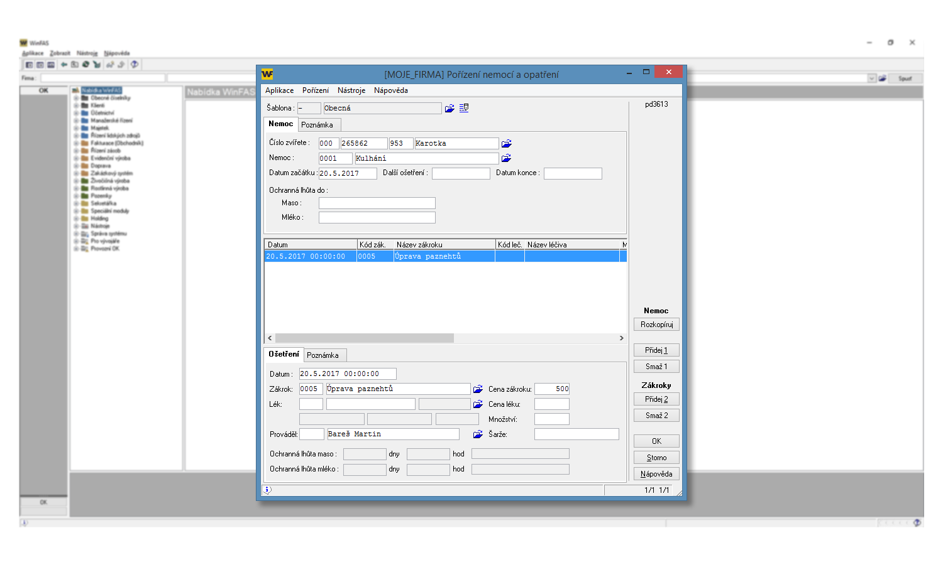Click the Storno button
Screen dimensions: 943x565
coord(656,458)
